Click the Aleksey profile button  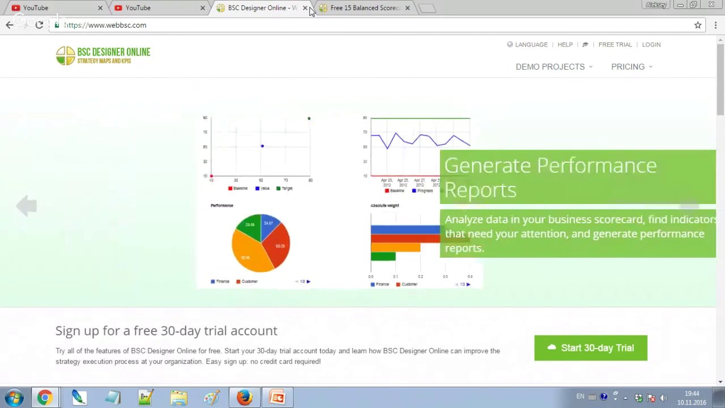tap(656, 5)
